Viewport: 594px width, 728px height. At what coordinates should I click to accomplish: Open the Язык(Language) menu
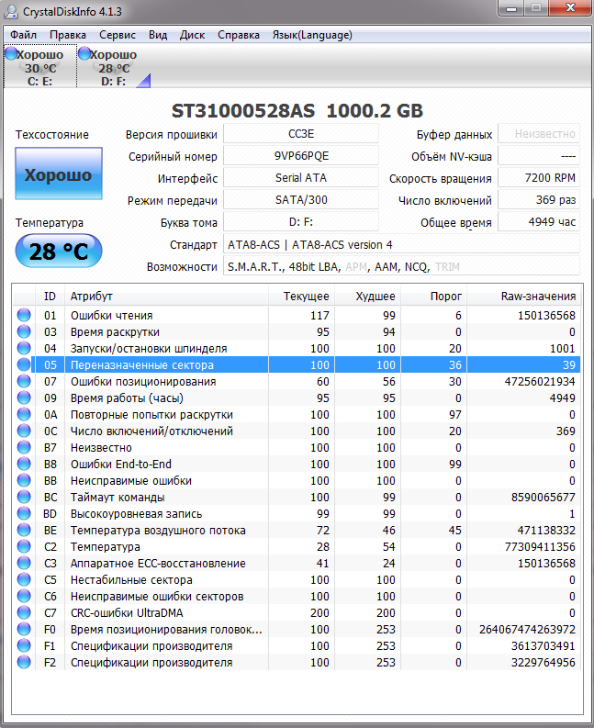312,35
